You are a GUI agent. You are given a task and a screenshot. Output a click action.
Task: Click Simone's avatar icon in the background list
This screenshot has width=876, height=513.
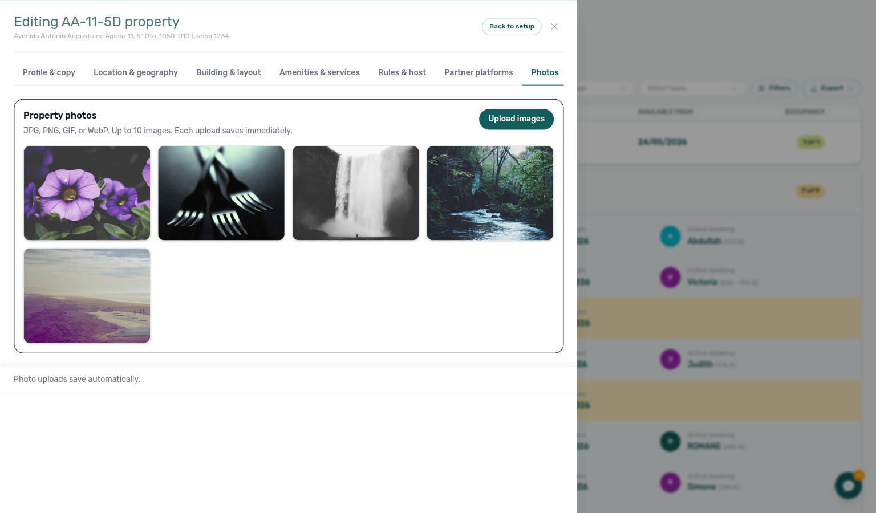670,482
